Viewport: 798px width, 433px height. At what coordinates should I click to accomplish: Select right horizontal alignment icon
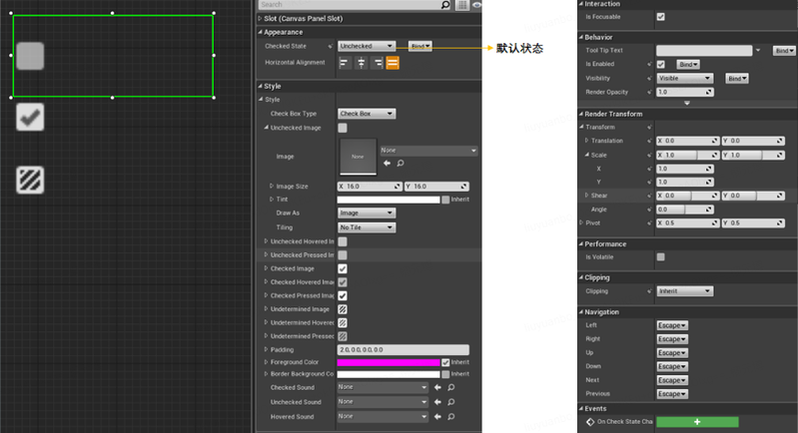(378, 63)
